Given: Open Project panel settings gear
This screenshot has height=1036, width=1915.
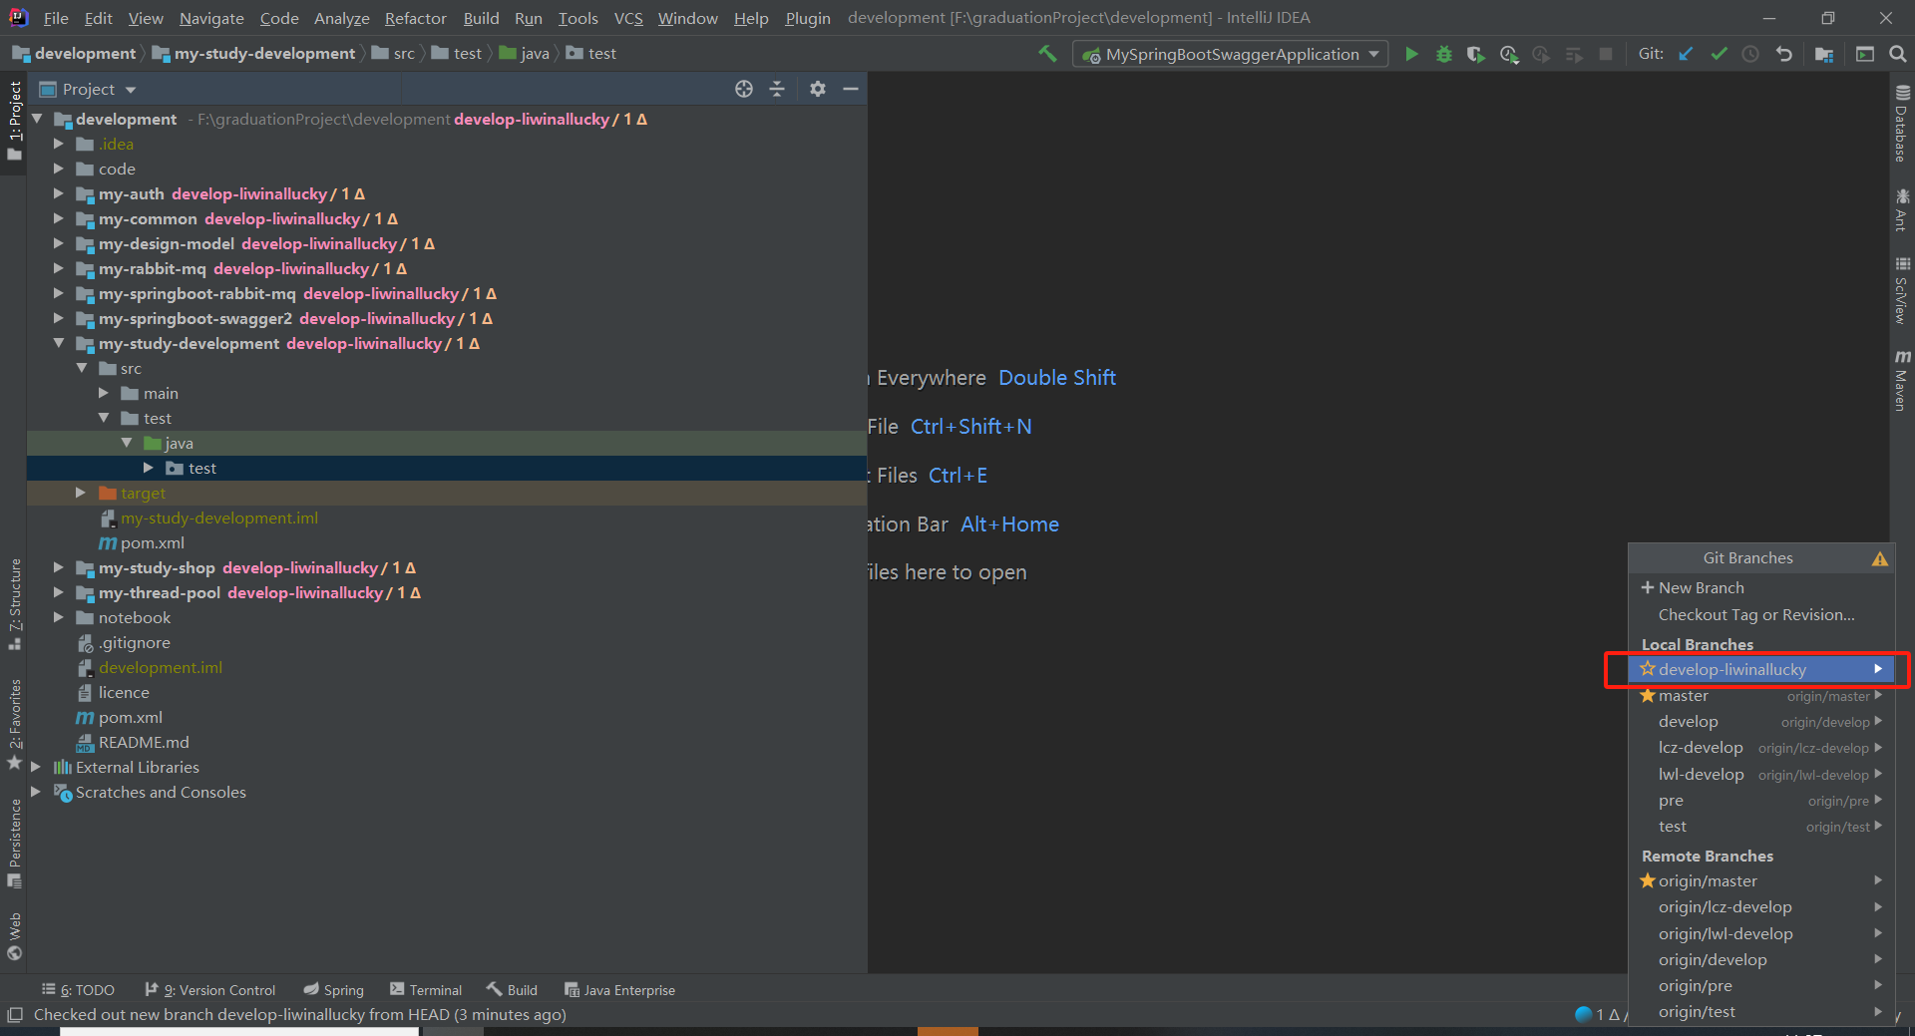Looking at the screenshot, I should (x=818, y=89).
